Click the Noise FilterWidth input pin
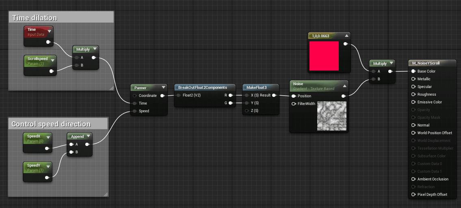 pyautogui.click(x=294, y=103)
